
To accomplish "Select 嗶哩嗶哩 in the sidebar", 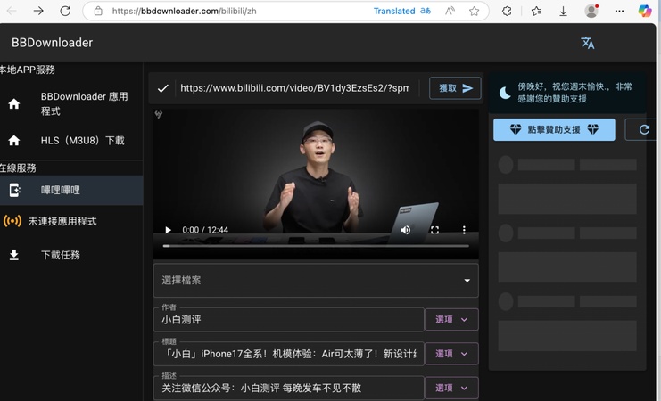I will point(71,190).
